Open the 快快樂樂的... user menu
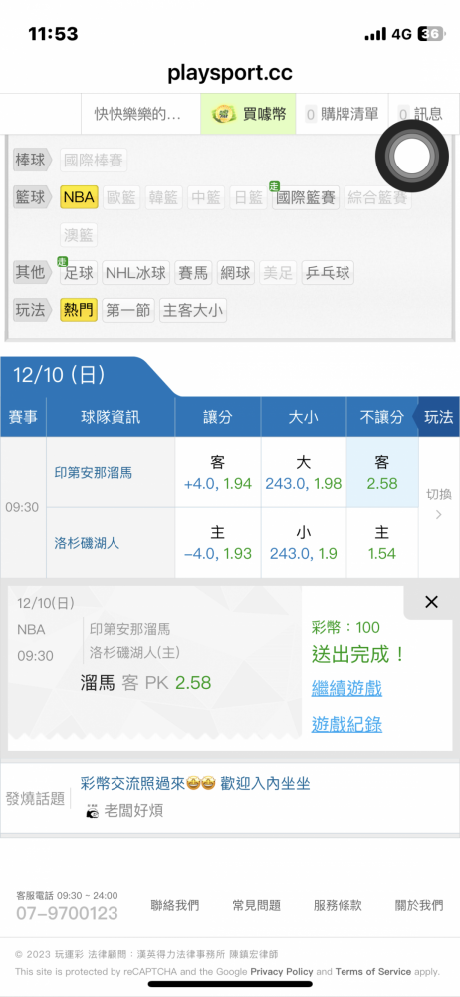Image resolution: width=460 pixels, height=997 pixels. (137, 114)
